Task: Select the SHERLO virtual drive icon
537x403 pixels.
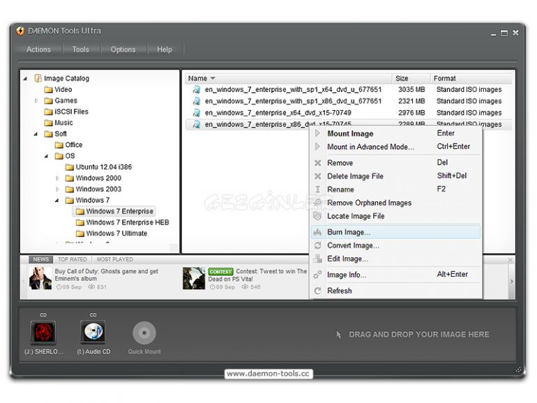Action: [x=43, y=332]
